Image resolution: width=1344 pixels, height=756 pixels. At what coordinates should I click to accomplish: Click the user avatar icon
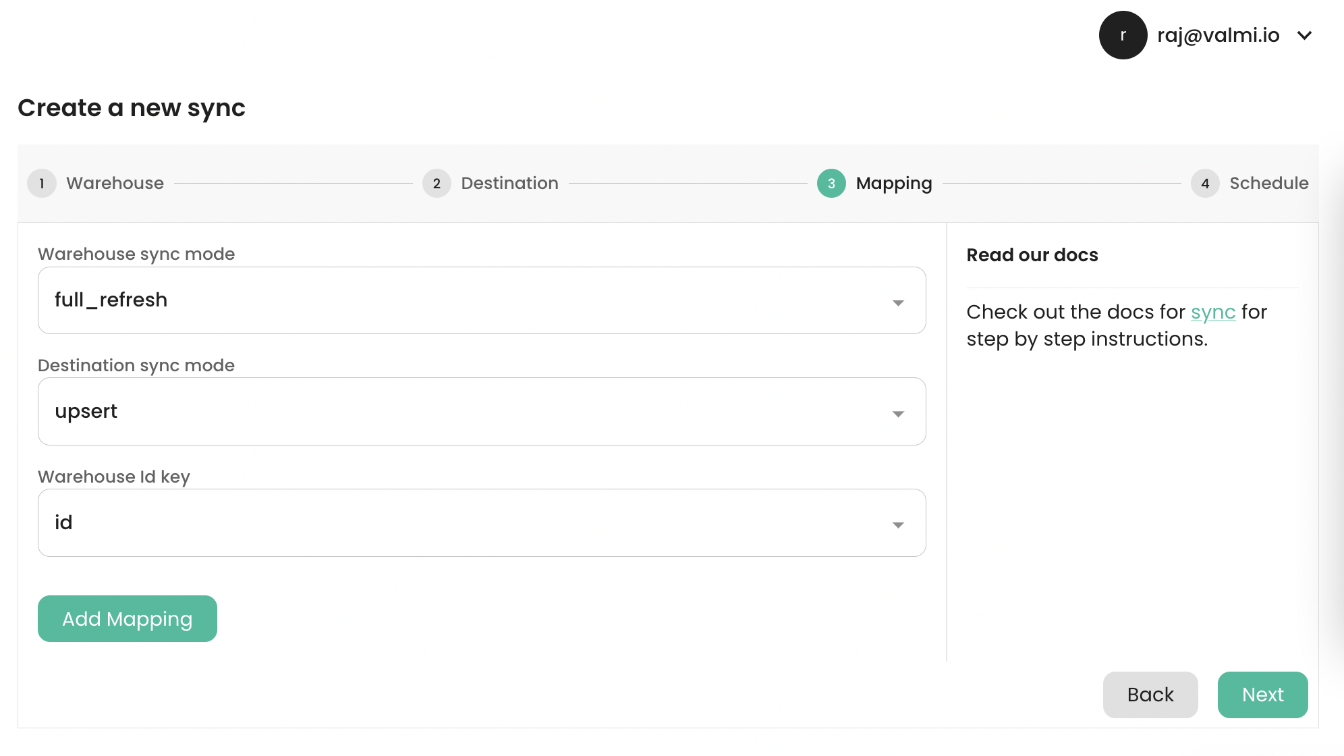(x=1122, y=35)
